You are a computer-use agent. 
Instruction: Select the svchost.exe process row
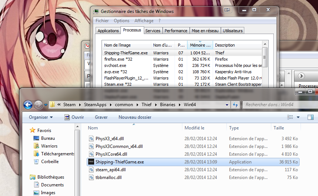182,65
